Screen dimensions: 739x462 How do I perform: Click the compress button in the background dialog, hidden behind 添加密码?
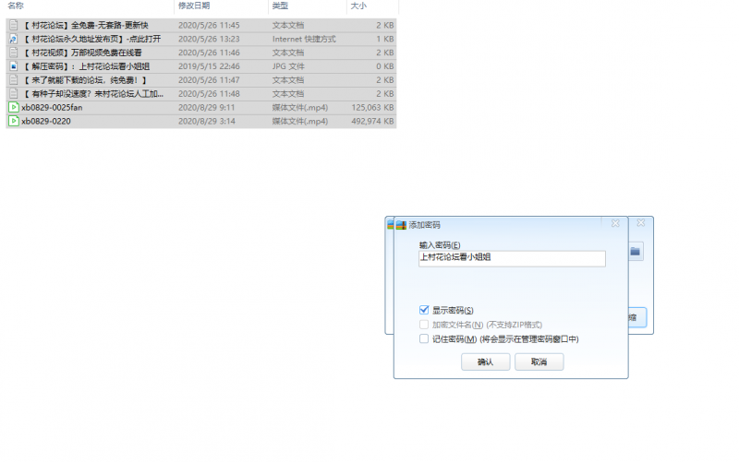(636, 317)
